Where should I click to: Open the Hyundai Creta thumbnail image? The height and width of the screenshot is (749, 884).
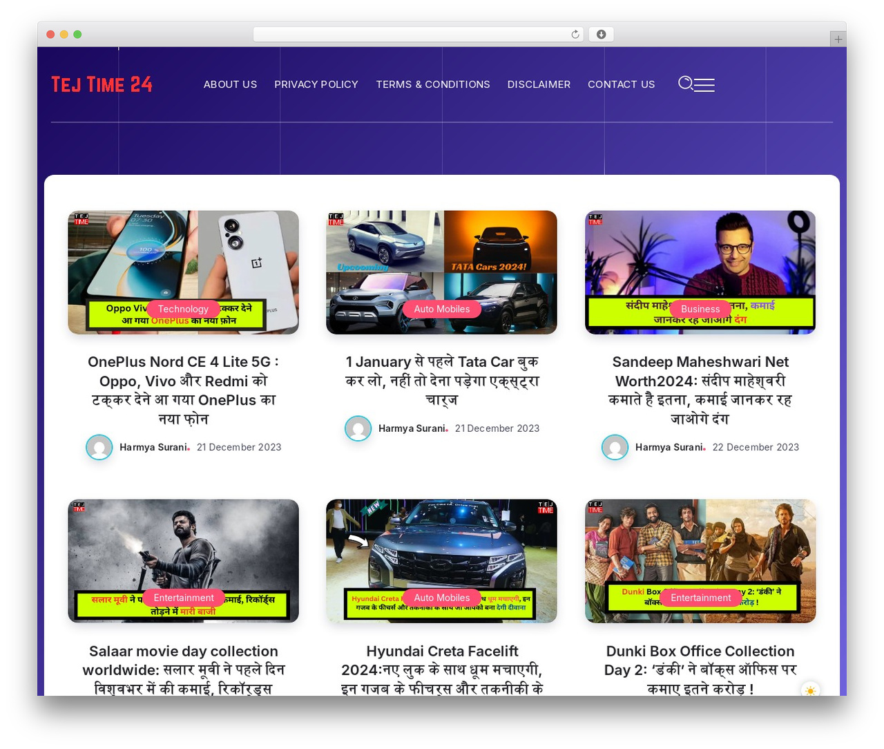tap(442, 561)
